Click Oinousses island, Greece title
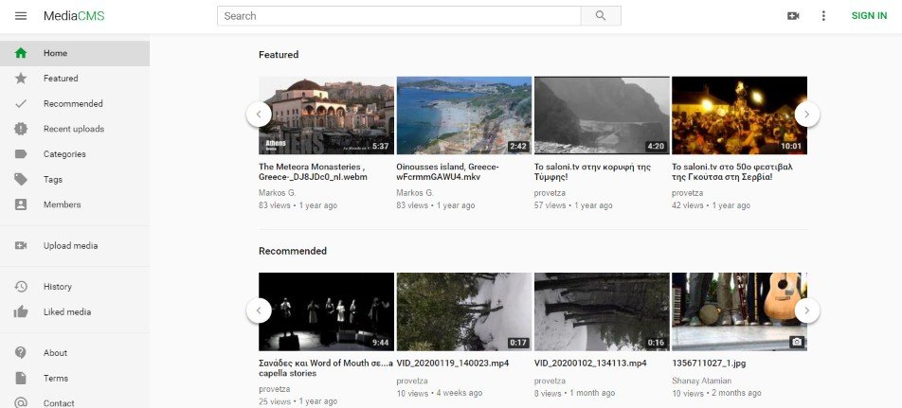The width and height of the screenshot is (902, 408). 447,172
